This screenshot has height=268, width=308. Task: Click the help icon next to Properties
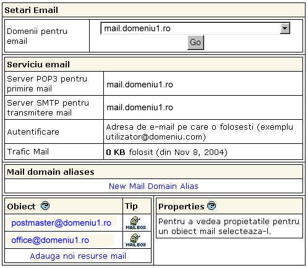pos(212,206)
